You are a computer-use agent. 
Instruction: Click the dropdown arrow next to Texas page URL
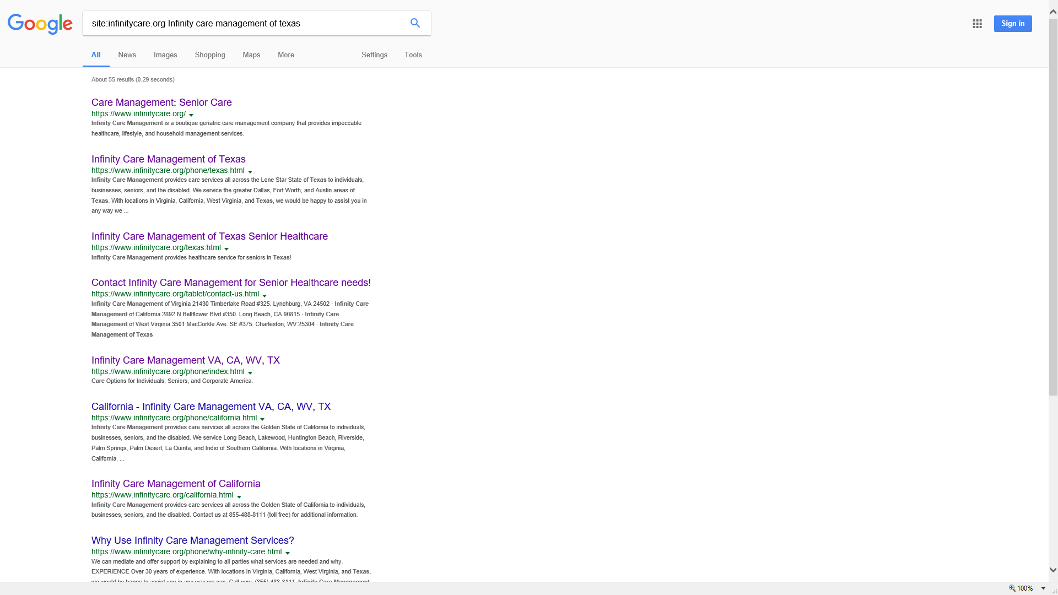tap(251, 171)
